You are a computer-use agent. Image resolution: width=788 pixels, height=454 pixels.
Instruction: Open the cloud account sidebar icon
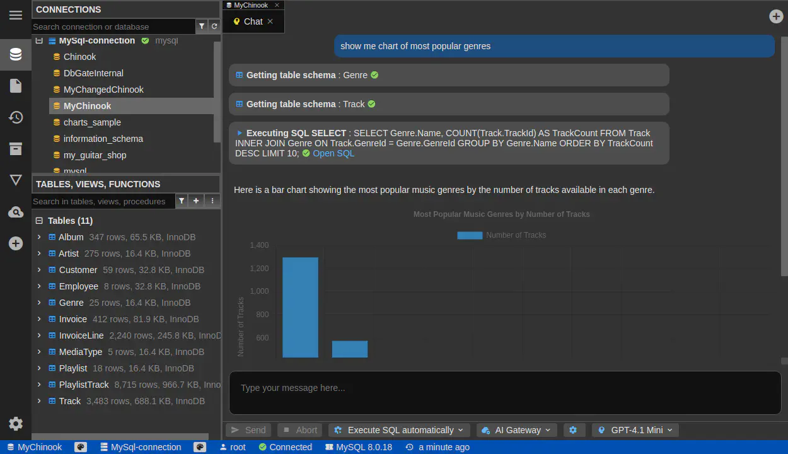(16, 212)
